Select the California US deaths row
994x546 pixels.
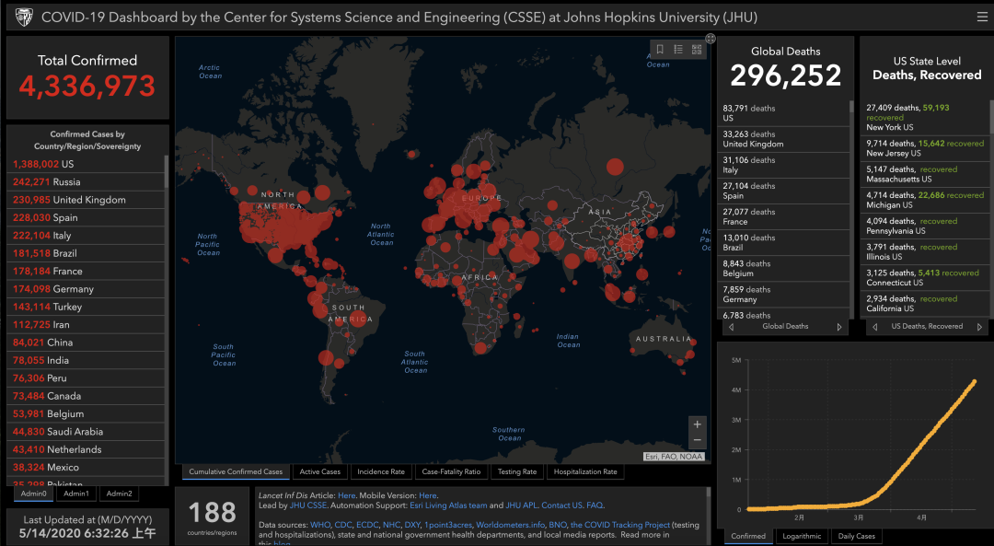[925, 303]
